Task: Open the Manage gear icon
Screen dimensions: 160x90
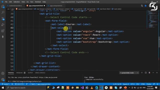Action: tap(3, 79)
